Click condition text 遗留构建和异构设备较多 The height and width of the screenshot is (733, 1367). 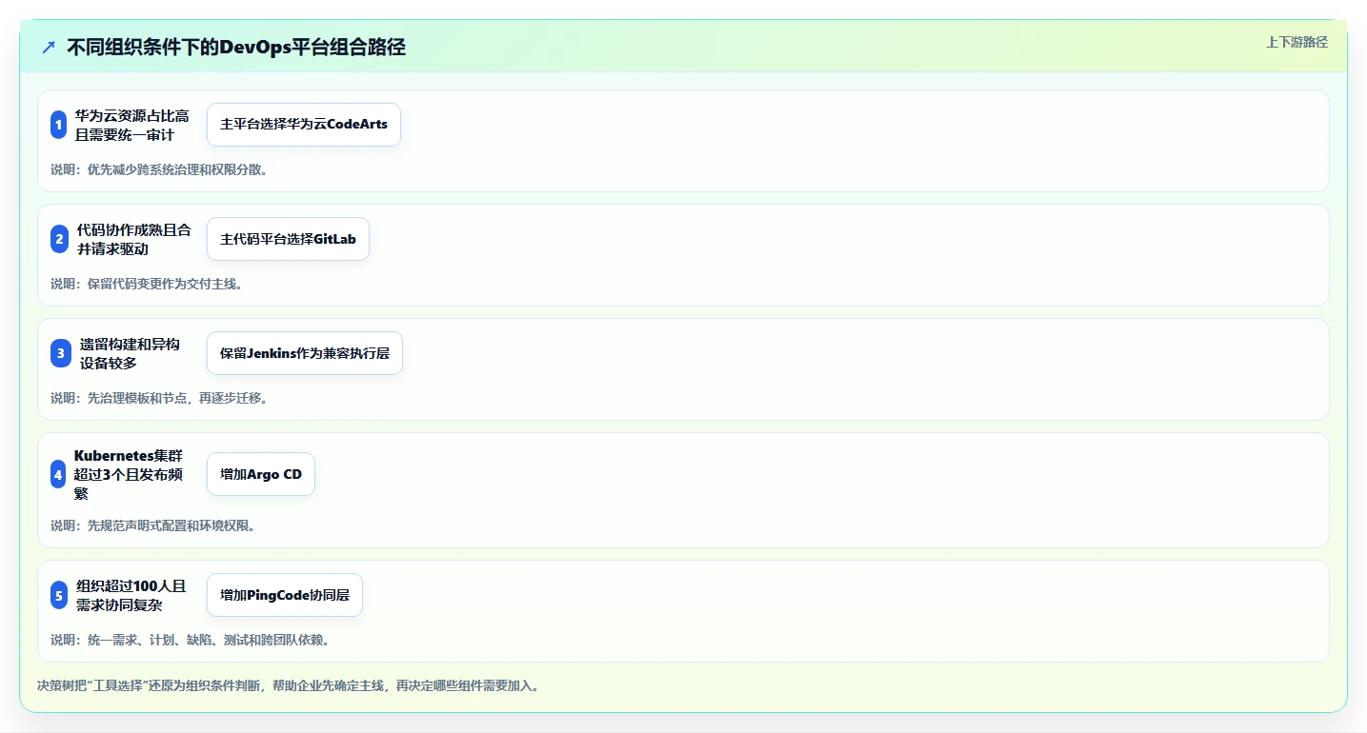131,353
